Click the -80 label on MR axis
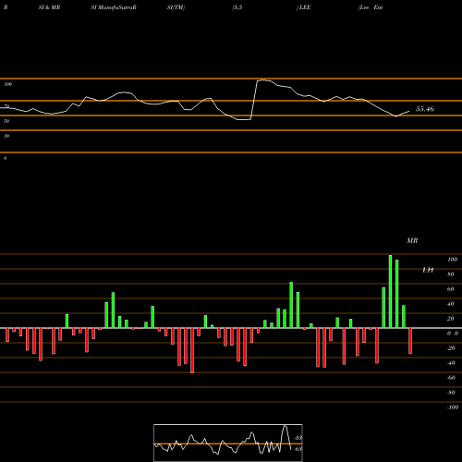 451,393
